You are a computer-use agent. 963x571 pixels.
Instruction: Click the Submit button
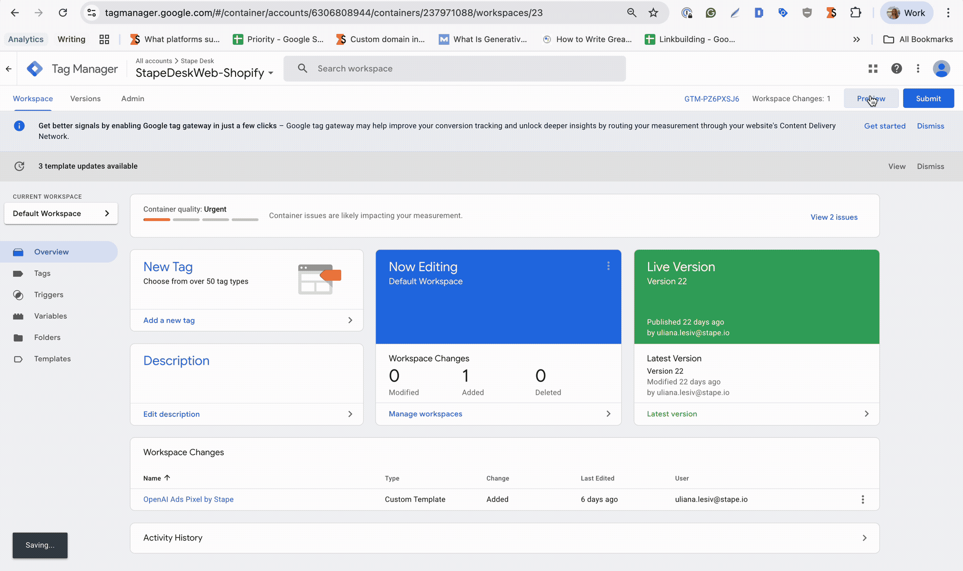coord(928,98)
